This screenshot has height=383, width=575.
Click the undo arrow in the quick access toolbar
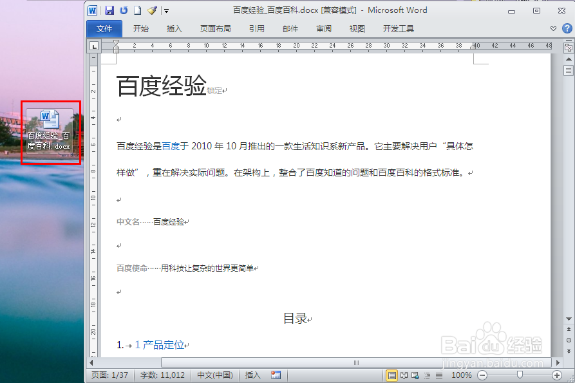124,10
